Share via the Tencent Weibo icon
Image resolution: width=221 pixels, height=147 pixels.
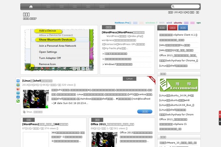click(18, 93)
